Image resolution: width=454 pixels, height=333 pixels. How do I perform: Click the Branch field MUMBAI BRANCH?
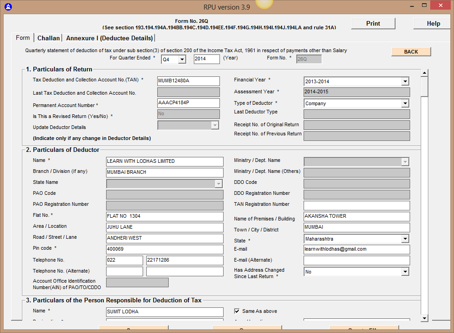pyautogui.click(x=165, y=172)
